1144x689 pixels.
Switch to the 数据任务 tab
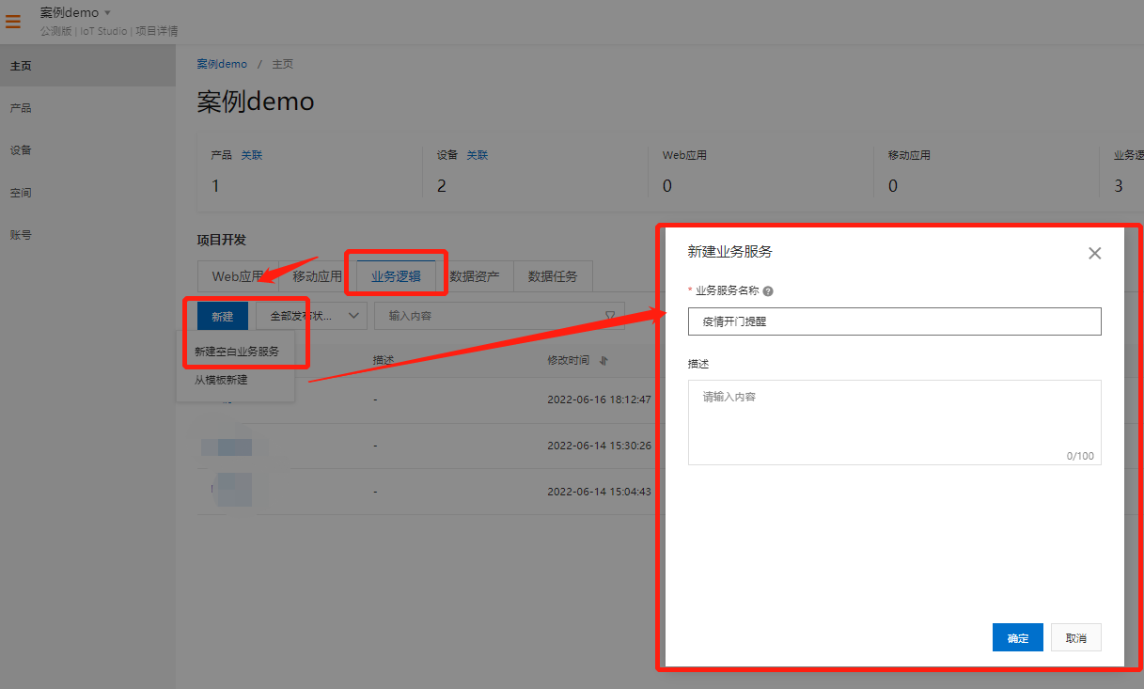click(x=553, y=276)
